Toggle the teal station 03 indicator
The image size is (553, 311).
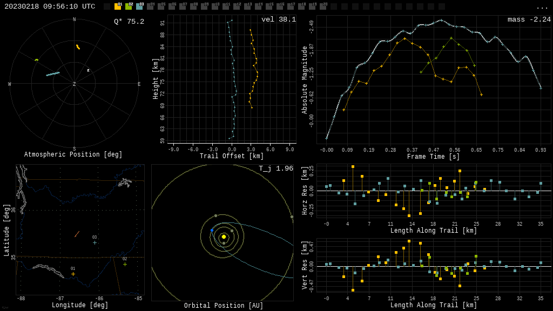(x=139, y=6)
